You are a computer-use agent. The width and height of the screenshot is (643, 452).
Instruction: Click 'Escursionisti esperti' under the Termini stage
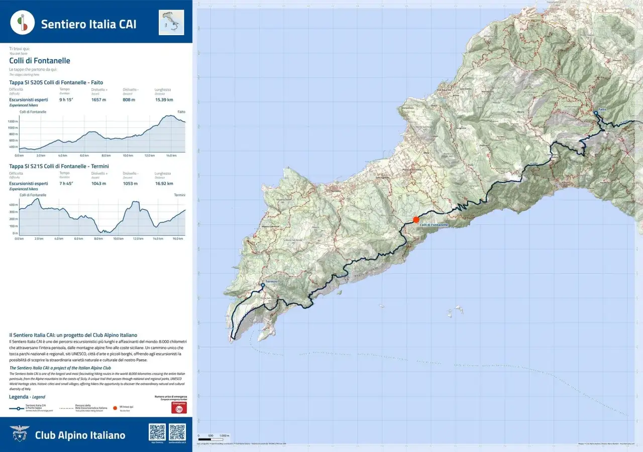(29, 184)
